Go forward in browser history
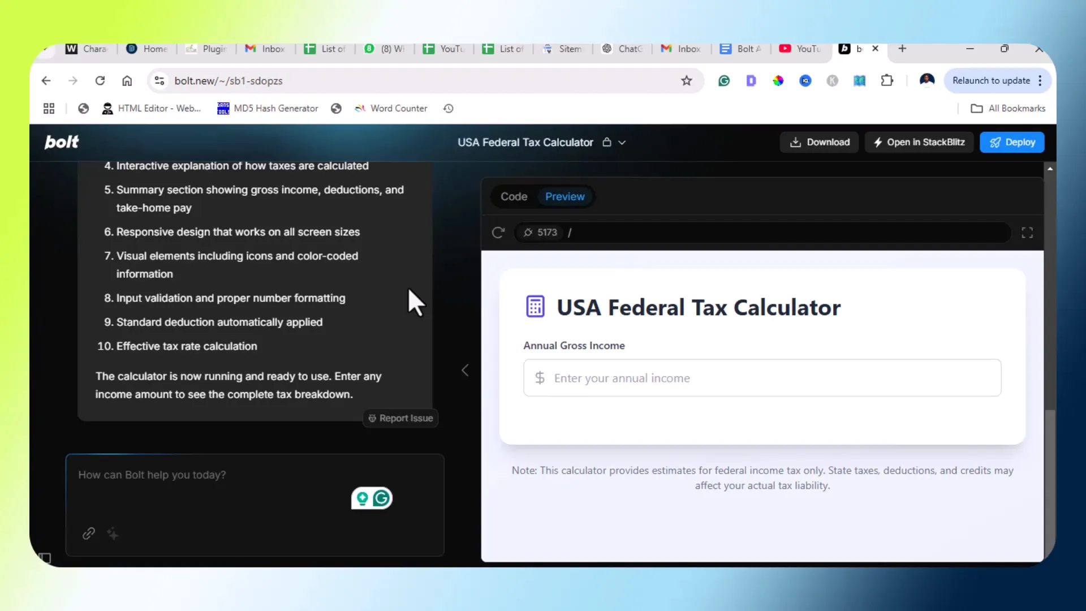 point(73,81)
